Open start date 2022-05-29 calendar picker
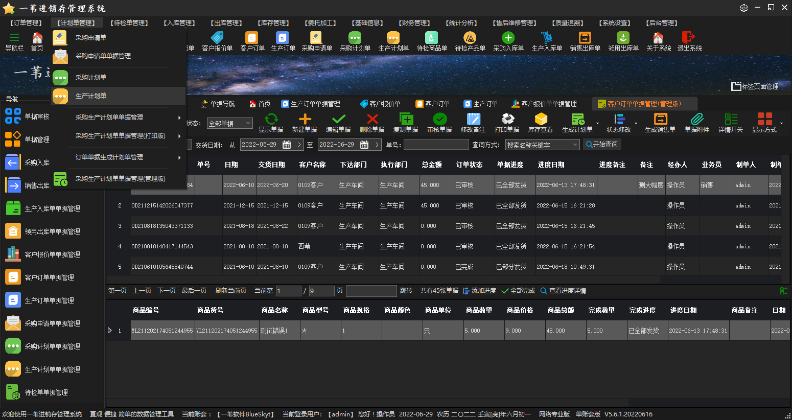 tap(287, 145)
